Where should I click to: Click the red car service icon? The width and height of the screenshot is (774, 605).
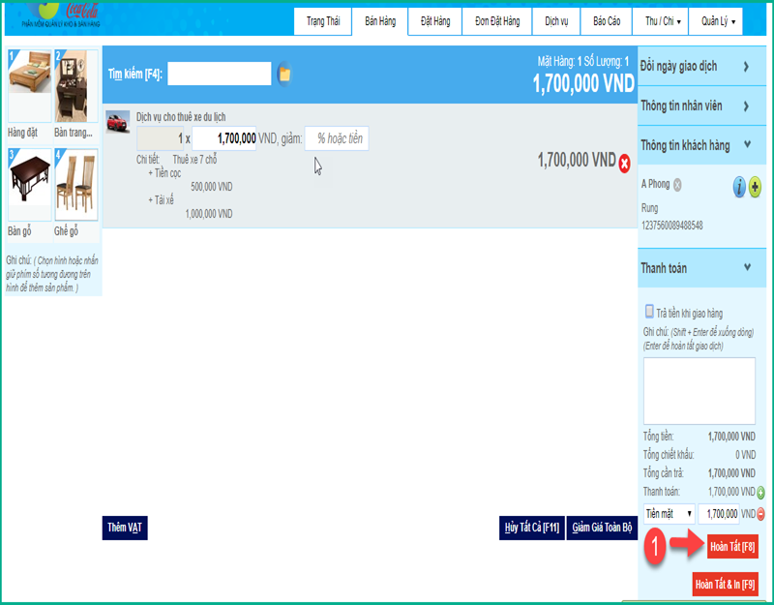click(117, 122)
